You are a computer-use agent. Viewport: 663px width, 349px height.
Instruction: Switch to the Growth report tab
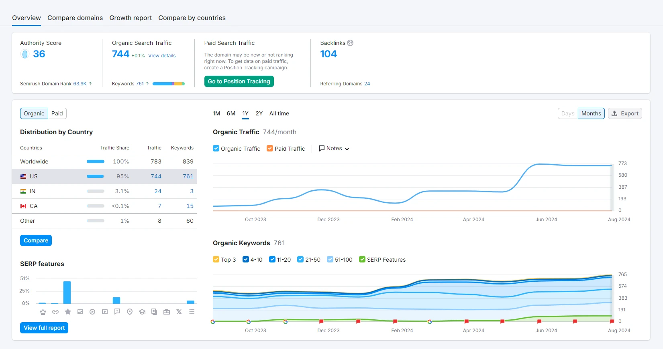[x=131, y=18]
